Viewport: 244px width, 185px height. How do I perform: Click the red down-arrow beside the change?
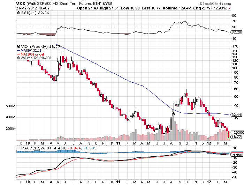[x=229, y=8]
